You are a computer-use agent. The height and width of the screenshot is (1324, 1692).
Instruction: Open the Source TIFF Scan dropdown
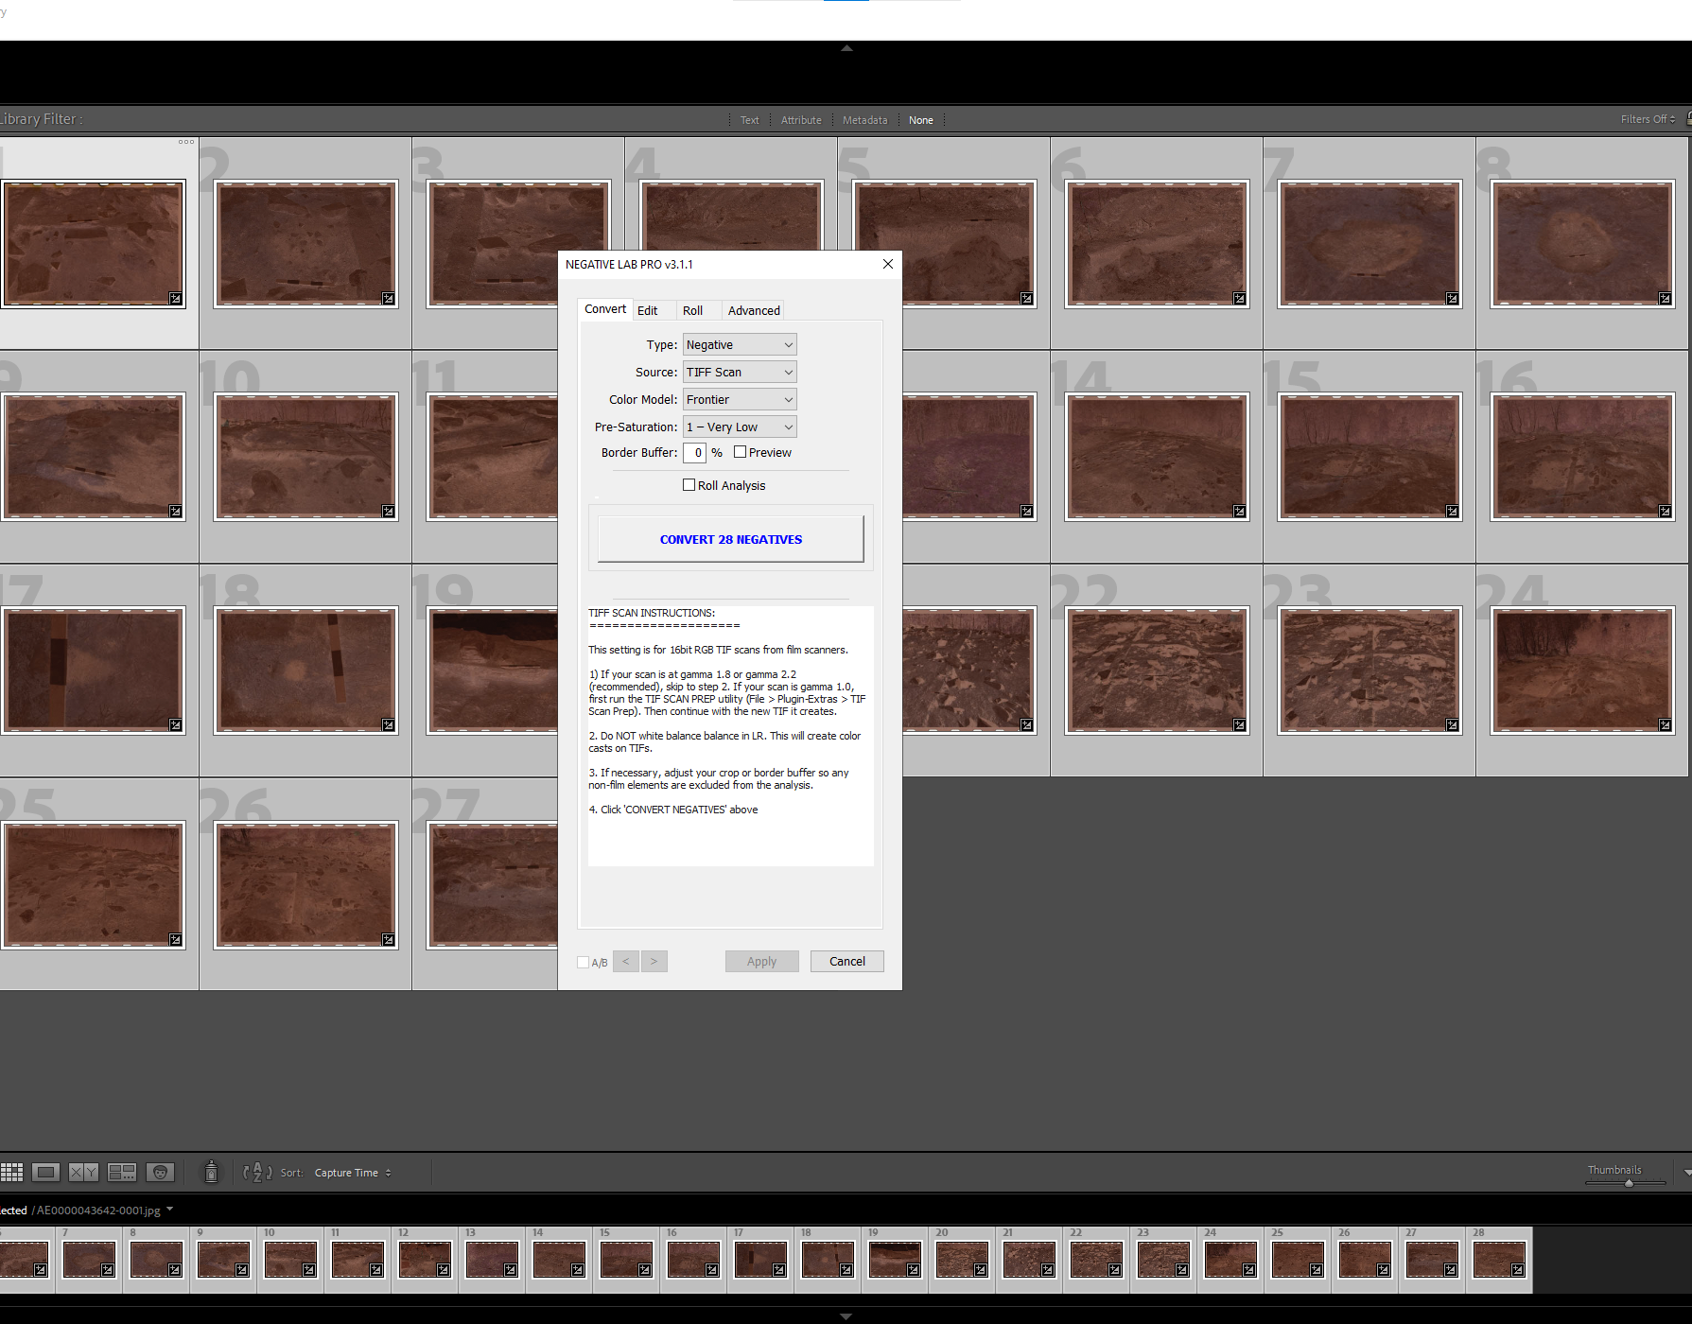pos(740,373)
